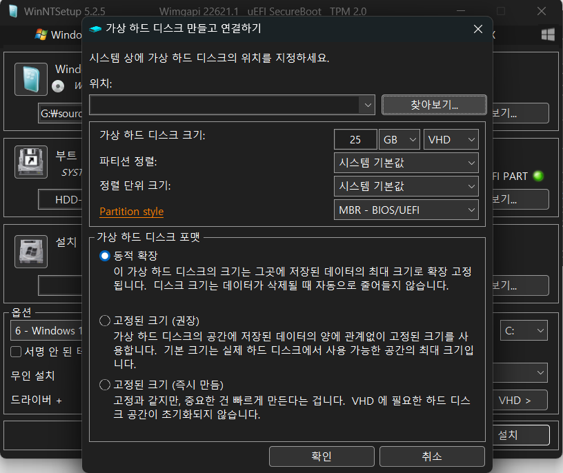Open the 정렬 단위 크기 dropdown
Viewport: 563px width, 473px height.
click(406, 186)
